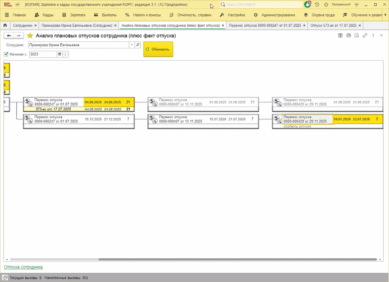The height and width of the screenshot is (282, 389).
Task: Toggle the favorite star next to the report title
Action: (x=30, y=36)
